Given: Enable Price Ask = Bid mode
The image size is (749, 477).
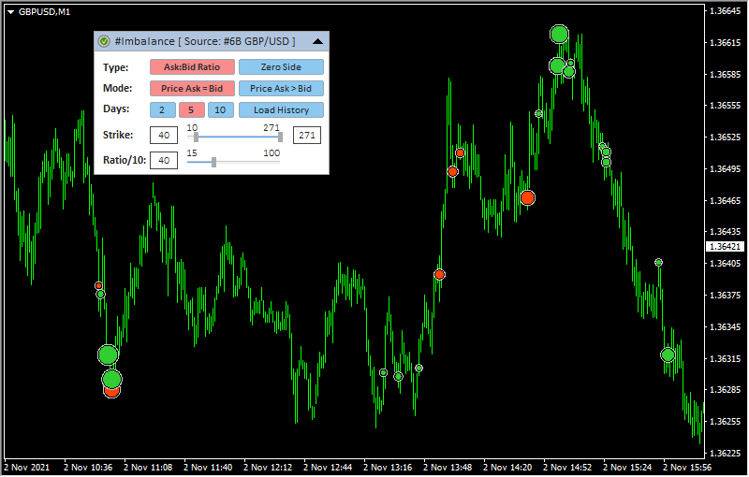Looking at the screenshot, I should tap(192, 89).
